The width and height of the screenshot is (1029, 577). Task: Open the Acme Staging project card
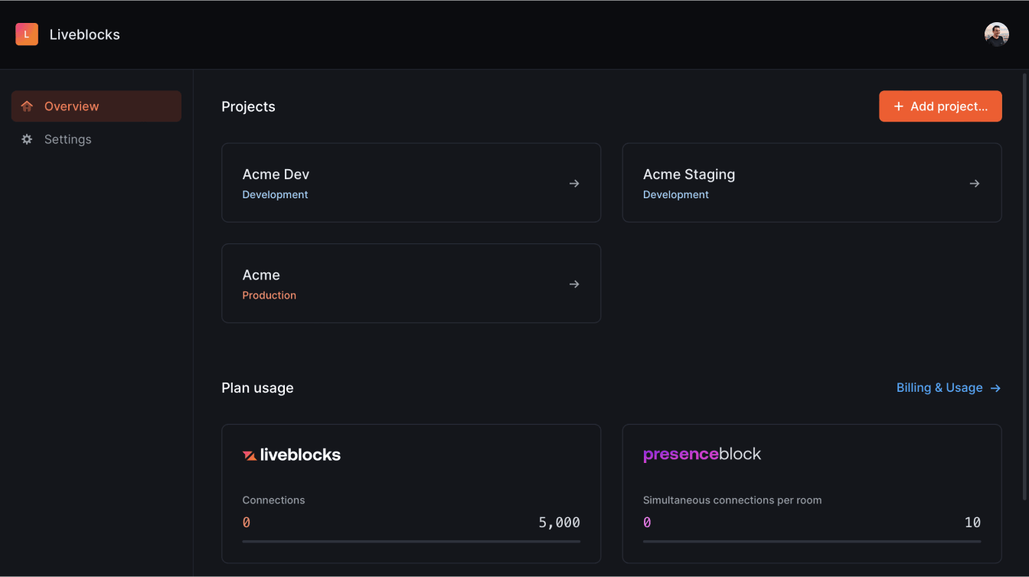[x=812, y=182]
